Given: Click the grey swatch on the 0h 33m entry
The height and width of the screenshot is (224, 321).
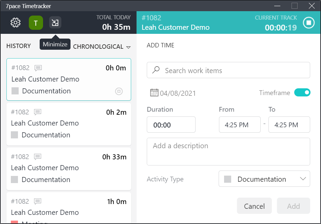Looking at the screenshot, I should click(14, 179).
